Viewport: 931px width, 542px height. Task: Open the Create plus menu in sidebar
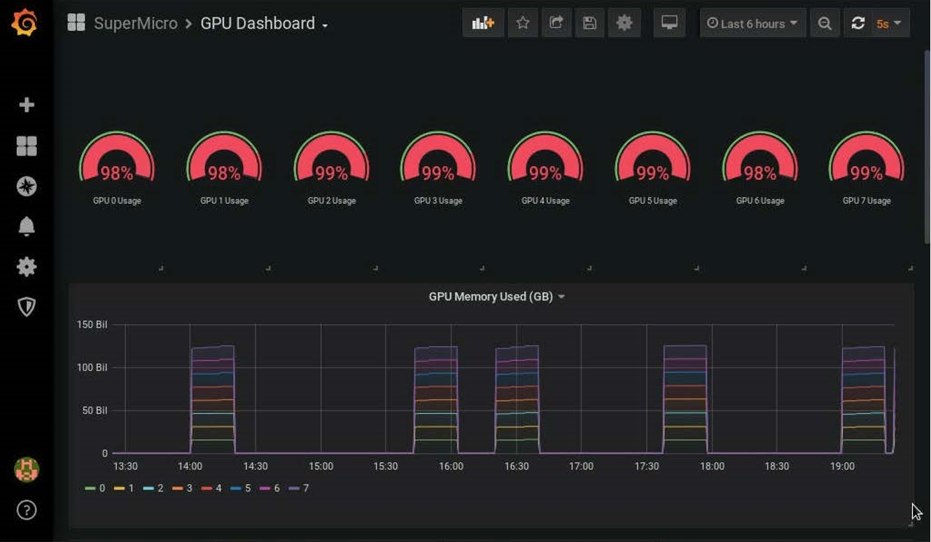coord(27,105)
